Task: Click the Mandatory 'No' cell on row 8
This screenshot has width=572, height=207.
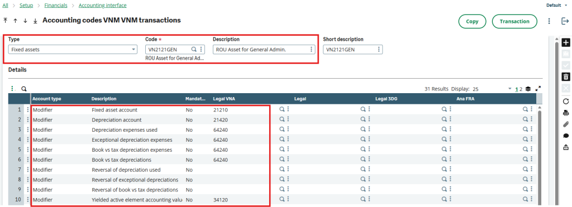Action: click(189, 180)
